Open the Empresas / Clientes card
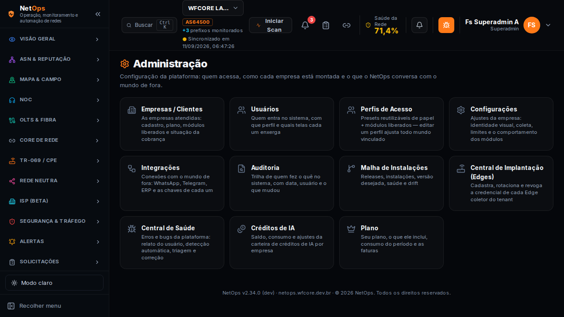Image resolution: width=564 pixels, height=317 pixels. click(x=172, y=124)
